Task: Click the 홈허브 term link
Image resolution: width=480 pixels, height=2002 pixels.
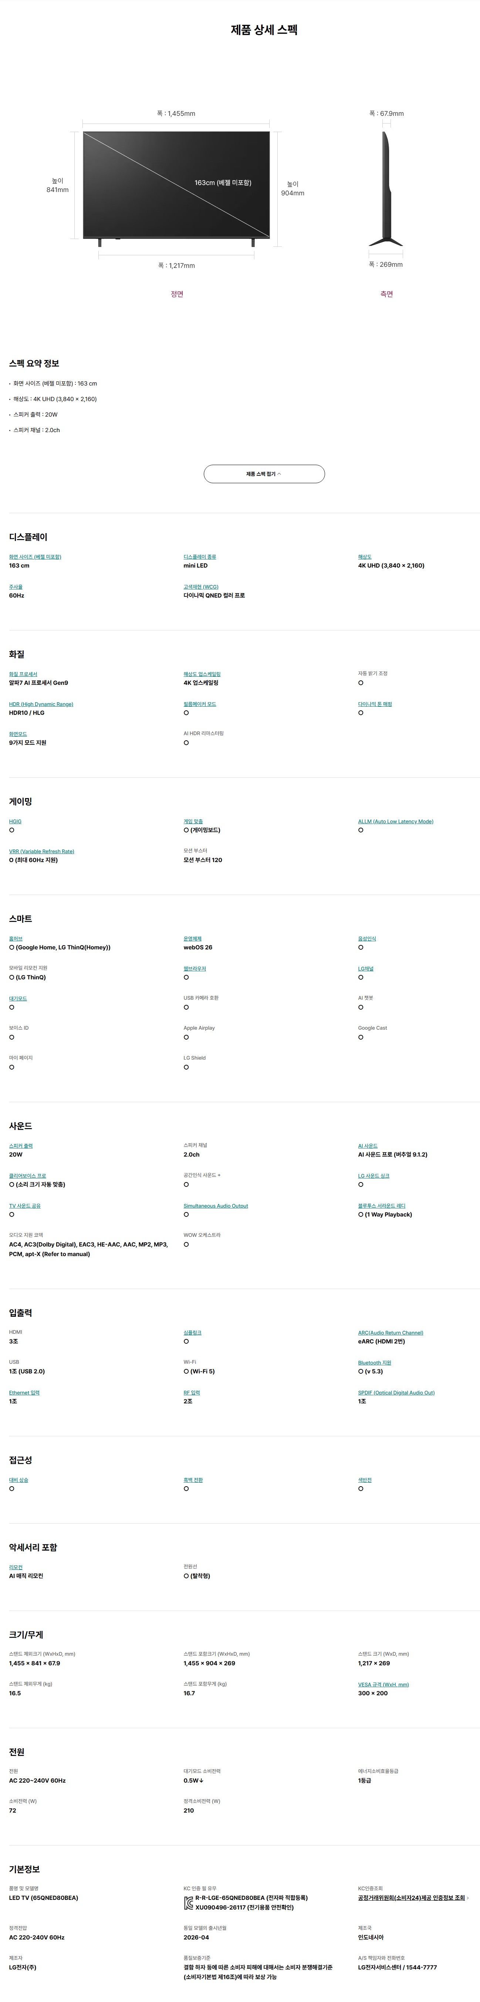Action: click(x=16, y=939)
